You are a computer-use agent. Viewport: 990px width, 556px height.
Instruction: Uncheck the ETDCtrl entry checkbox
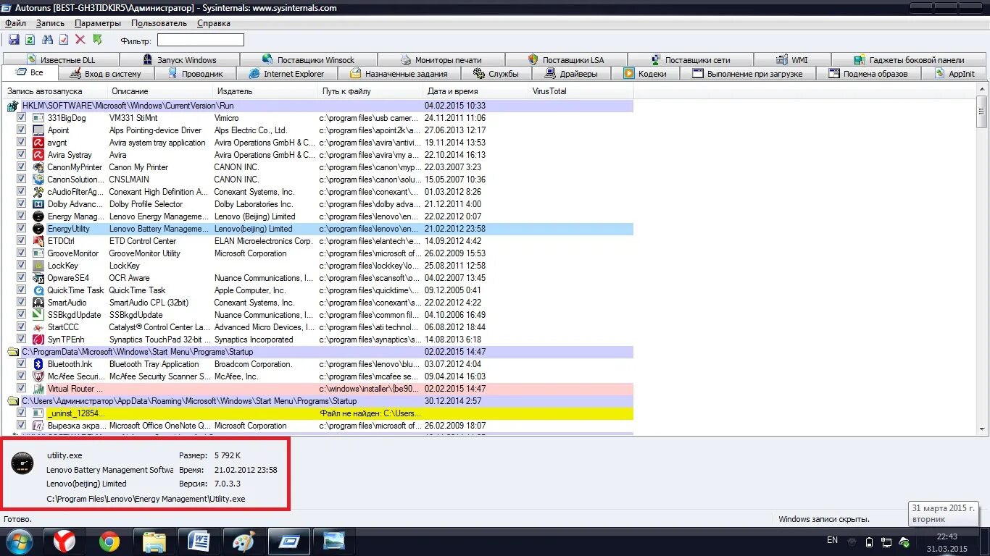pos(22,241)
